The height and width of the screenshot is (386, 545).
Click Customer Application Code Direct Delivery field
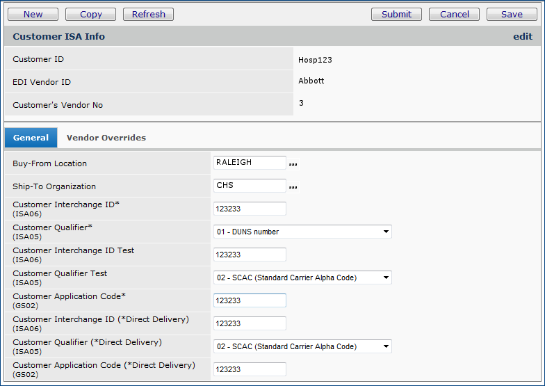250,369
